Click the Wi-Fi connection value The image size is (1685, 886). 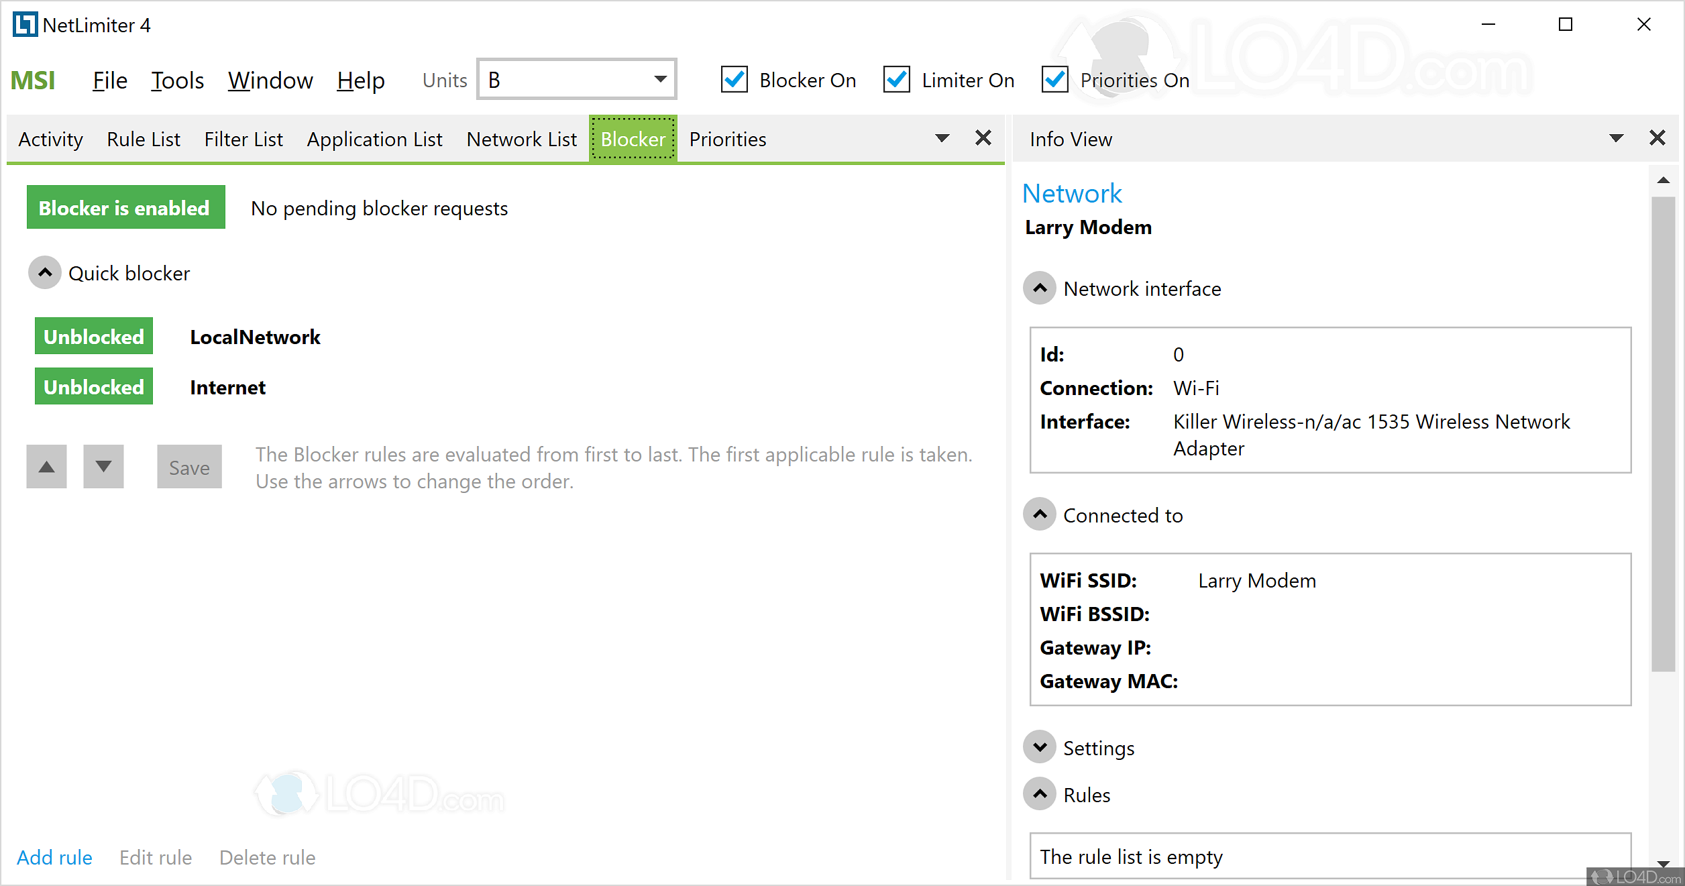pos(1196,388)
